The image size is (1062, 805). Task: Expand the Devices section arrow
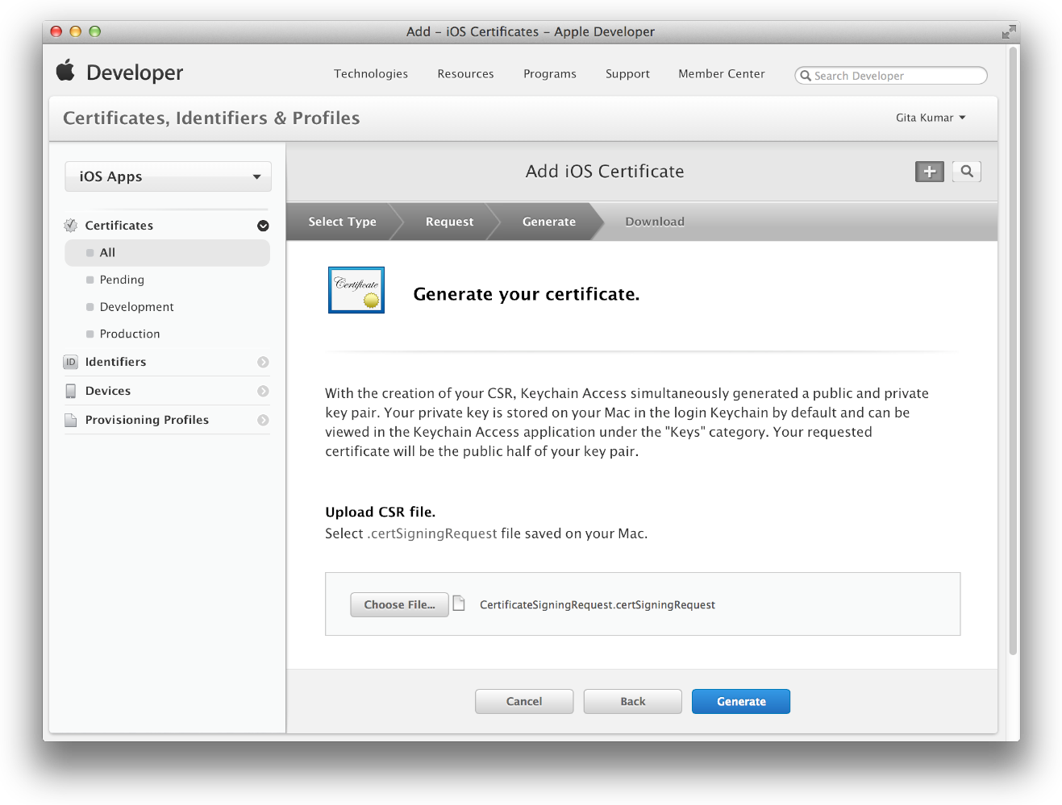263,391
